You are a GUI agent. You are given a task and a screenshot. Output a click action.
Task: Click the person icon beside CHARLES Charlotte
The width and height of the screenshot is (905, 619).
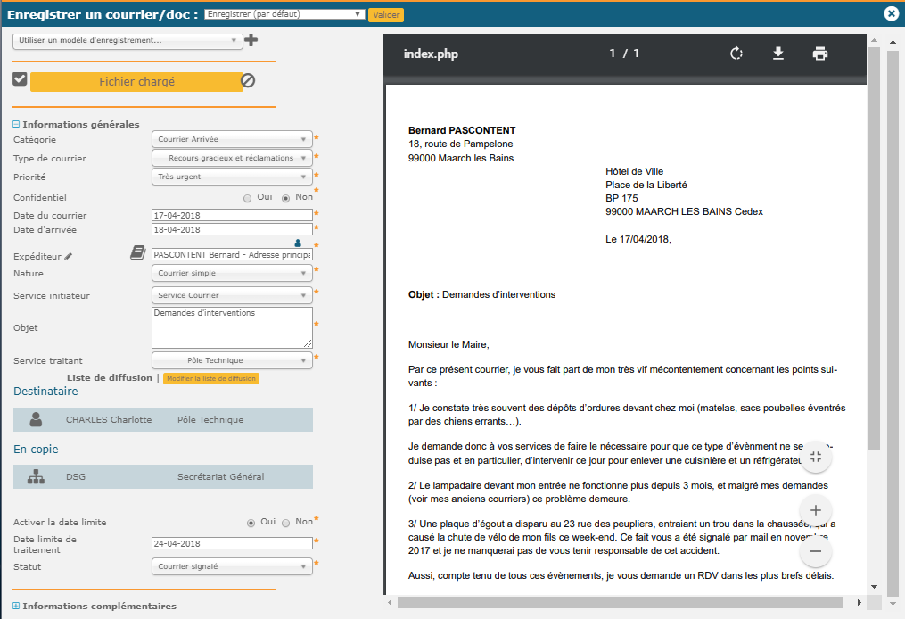click(36, 420)
